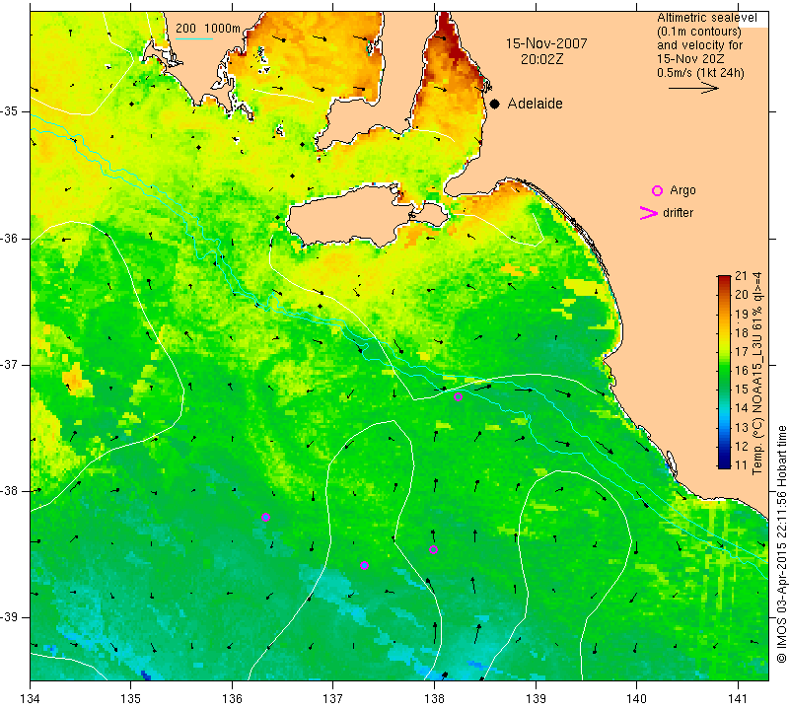Click the -38 latitude axis label
This screenshot has height=710, width=789.
click(x=10, y=491)
